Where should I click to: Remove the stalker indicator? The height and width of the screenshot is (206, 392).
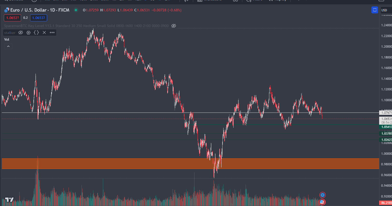pyautogui.click(x=44, y=33)
